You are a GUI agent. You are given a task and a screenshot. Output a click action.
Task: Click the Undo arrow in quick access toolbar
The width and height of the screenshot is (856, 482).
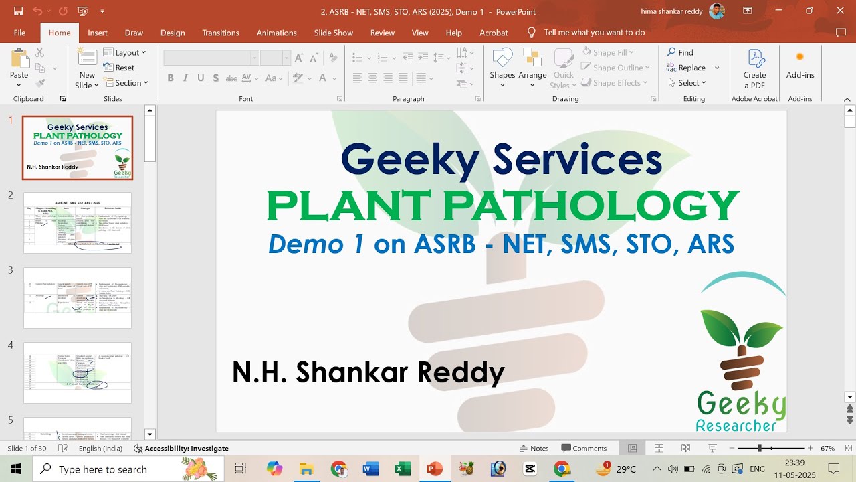coord(37,11)
